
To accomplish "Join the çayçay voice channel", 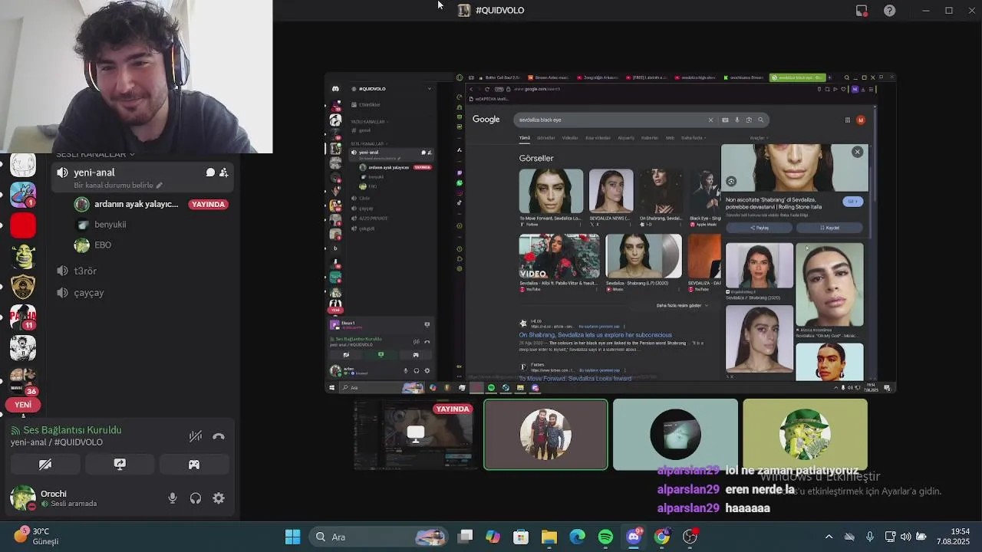I will 88,293.
